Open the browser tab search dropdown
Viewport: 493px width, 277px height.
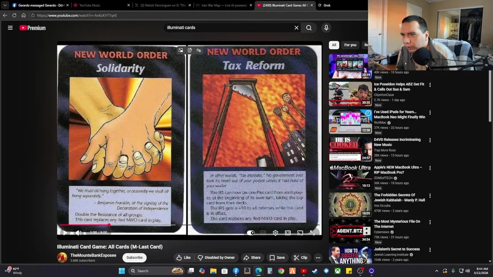point(5,5)
